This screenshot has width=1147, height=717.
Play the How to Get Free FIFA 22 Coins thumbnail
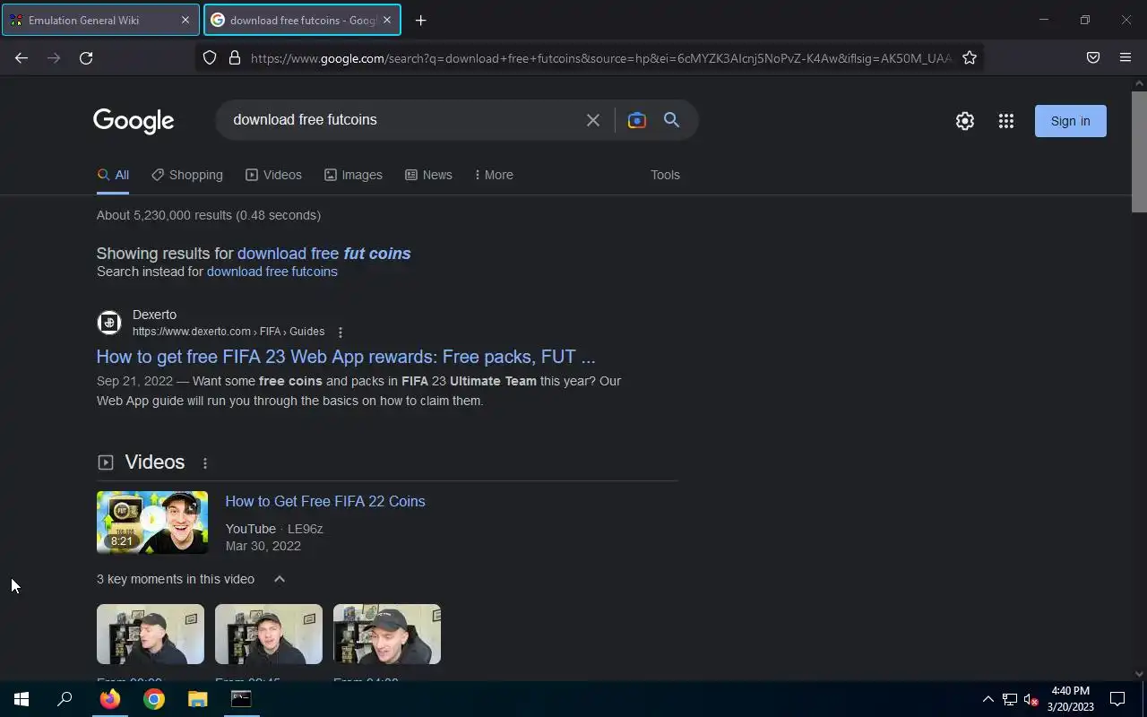(x=152, y=523)
